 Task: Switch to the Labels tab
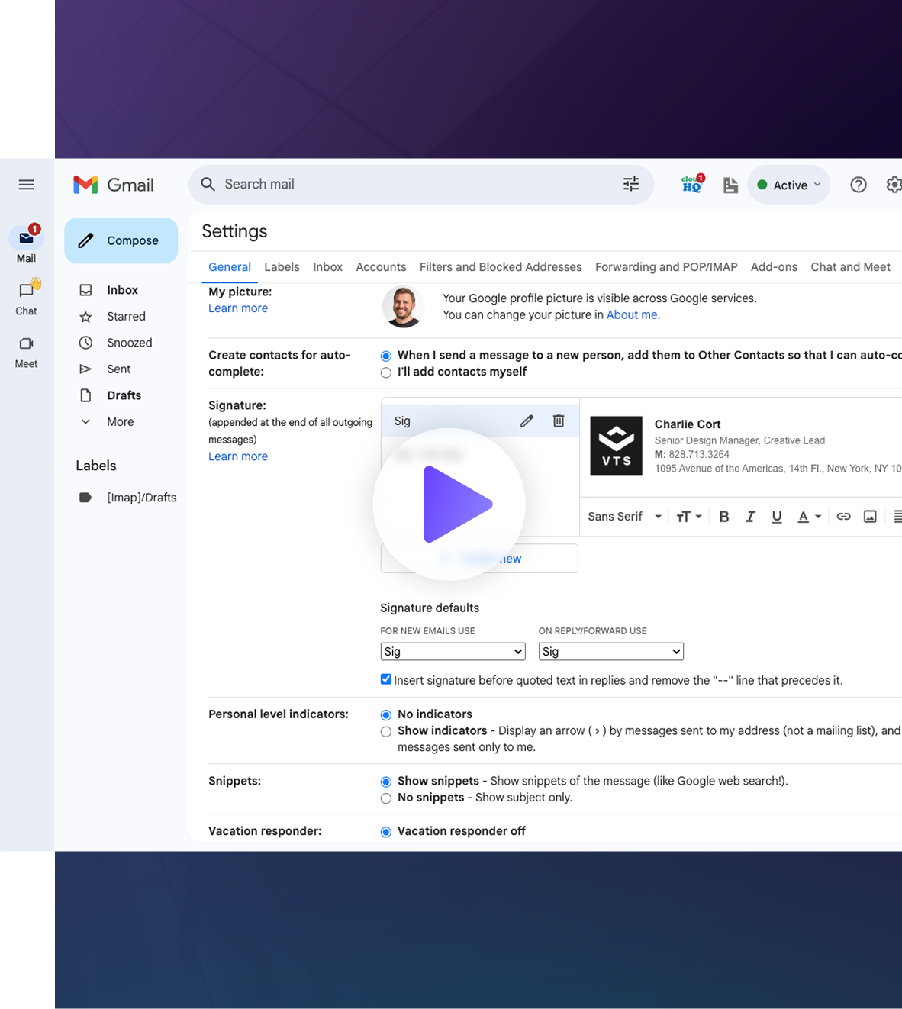coord(282,267)
